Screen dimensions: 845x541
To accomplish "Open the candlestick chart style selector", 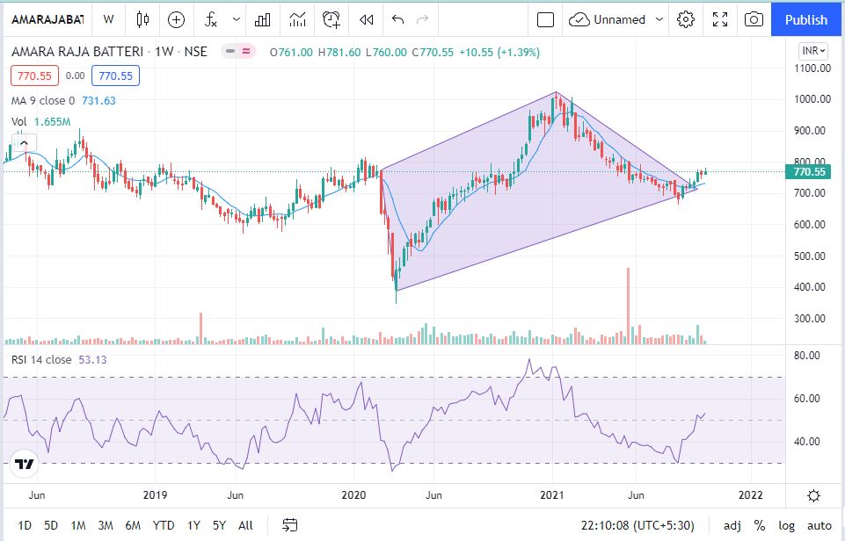I will tap(142, 19).
